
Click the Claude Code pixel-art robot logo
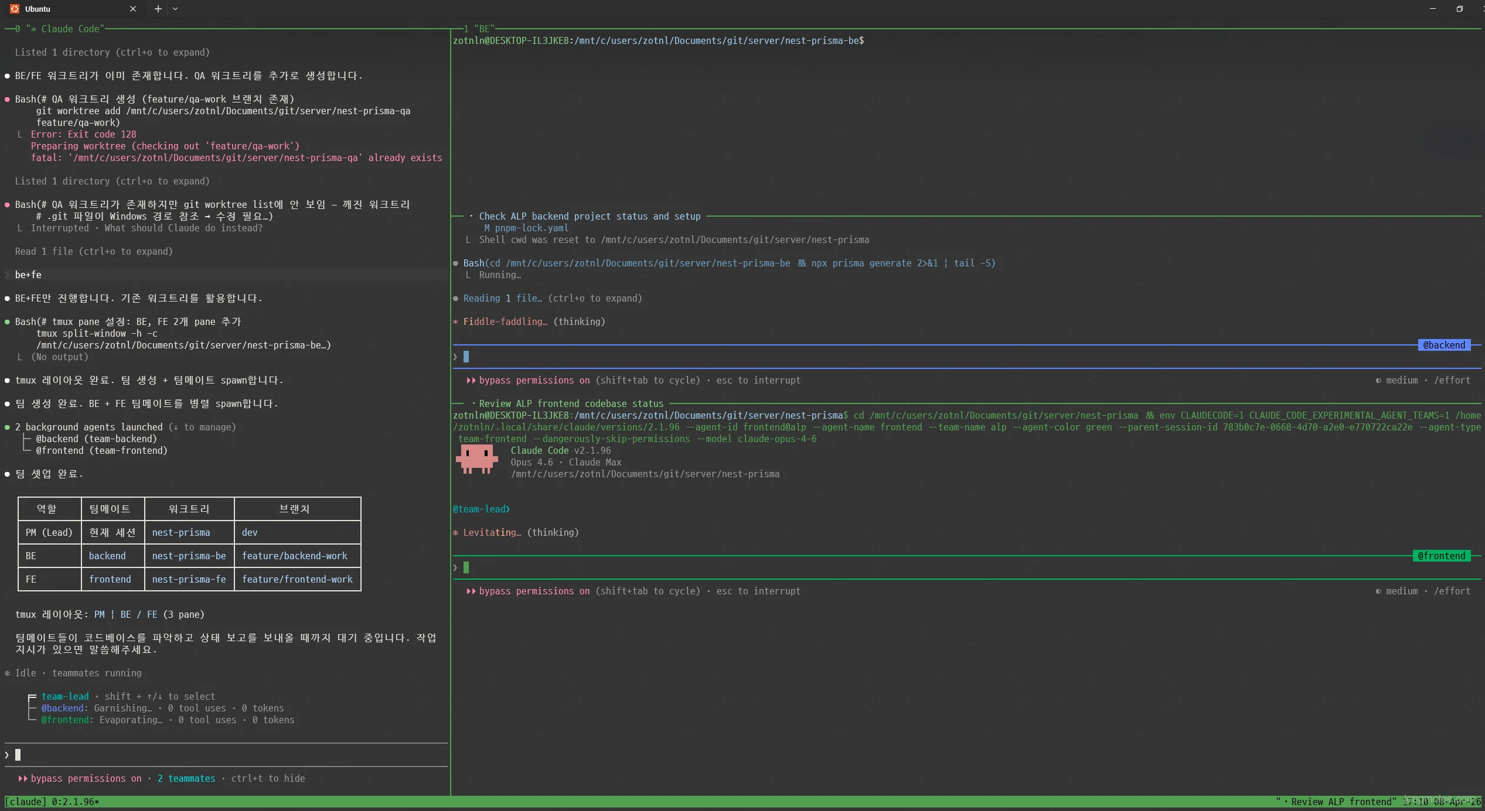(x=476, y=460)
